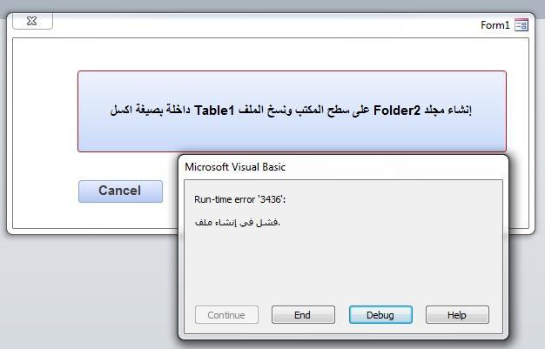545x349 pixels.
Task: Select the Run-time error '3436' text
Action: click(x=239, y=199)
